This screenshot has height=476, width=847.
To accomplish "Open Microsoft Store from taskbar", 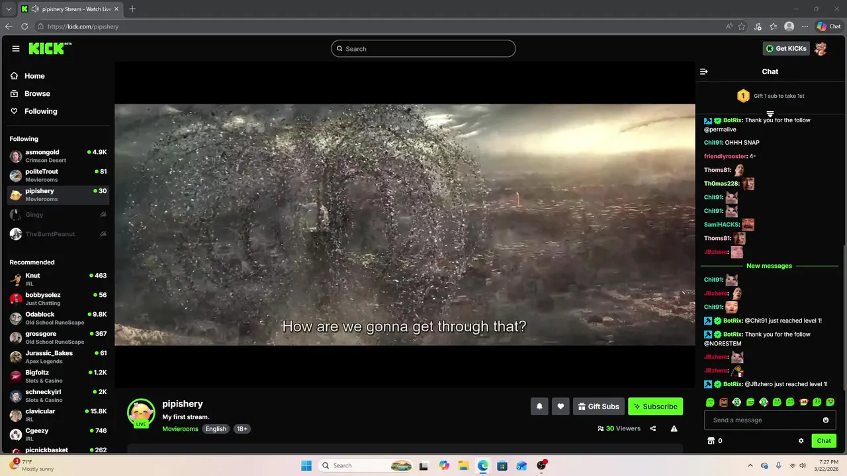I will (x=502, y=465).
